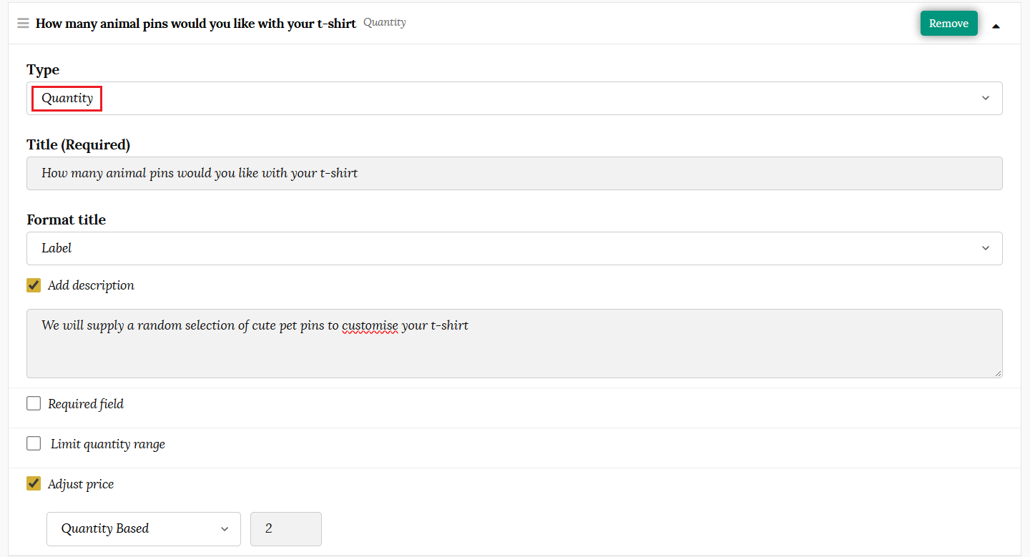Collapse the field panel with the up arrow

click(996, 26)
